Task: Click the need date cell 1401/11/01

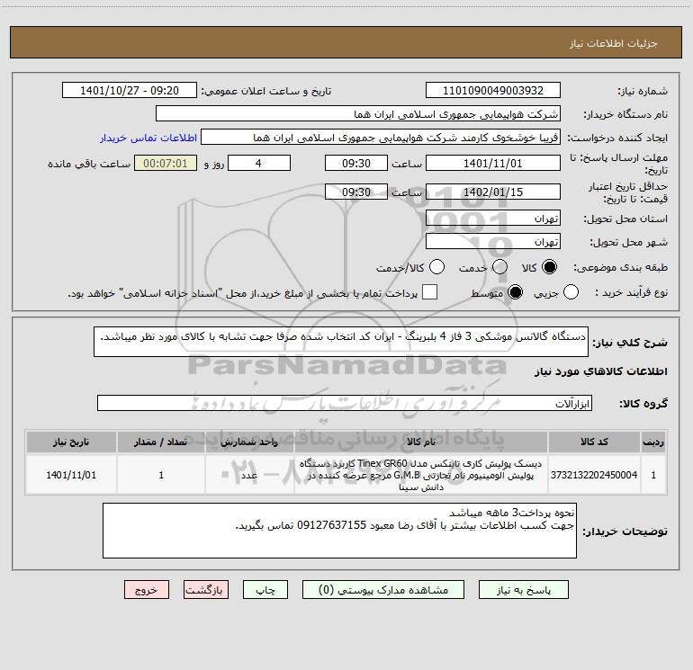Action: click(71, 475)
